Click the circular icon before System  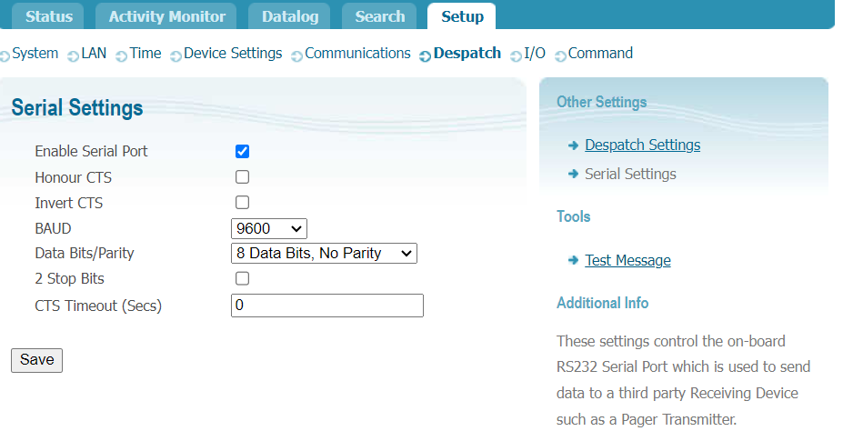pyautogui.click(x=5, y=56)
